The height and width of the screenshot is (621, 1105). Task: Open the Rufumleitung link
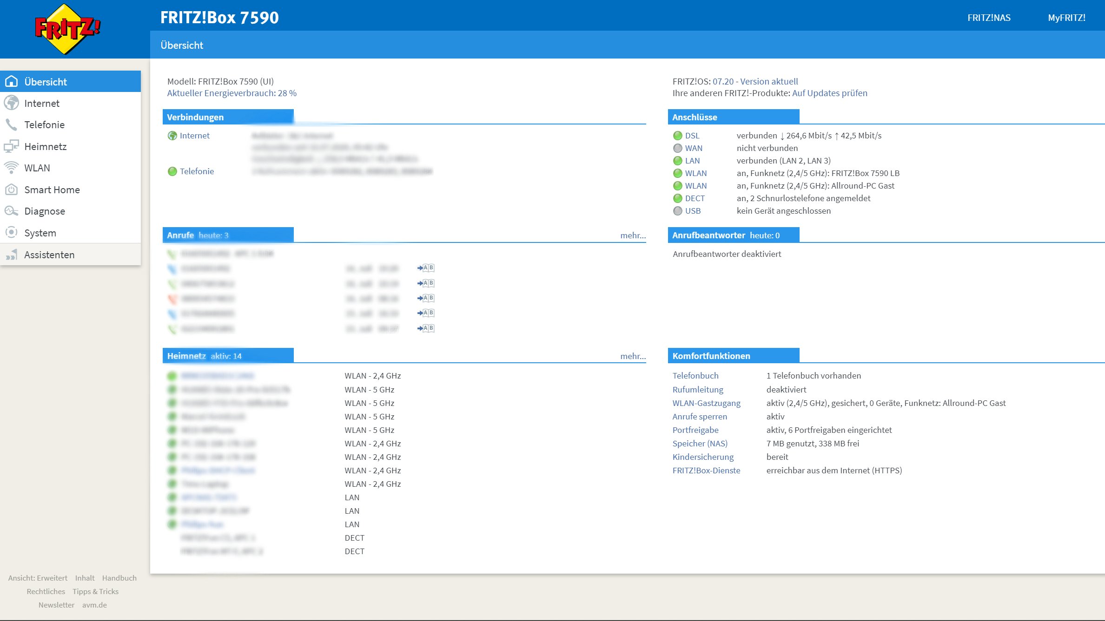pos(698,390)
